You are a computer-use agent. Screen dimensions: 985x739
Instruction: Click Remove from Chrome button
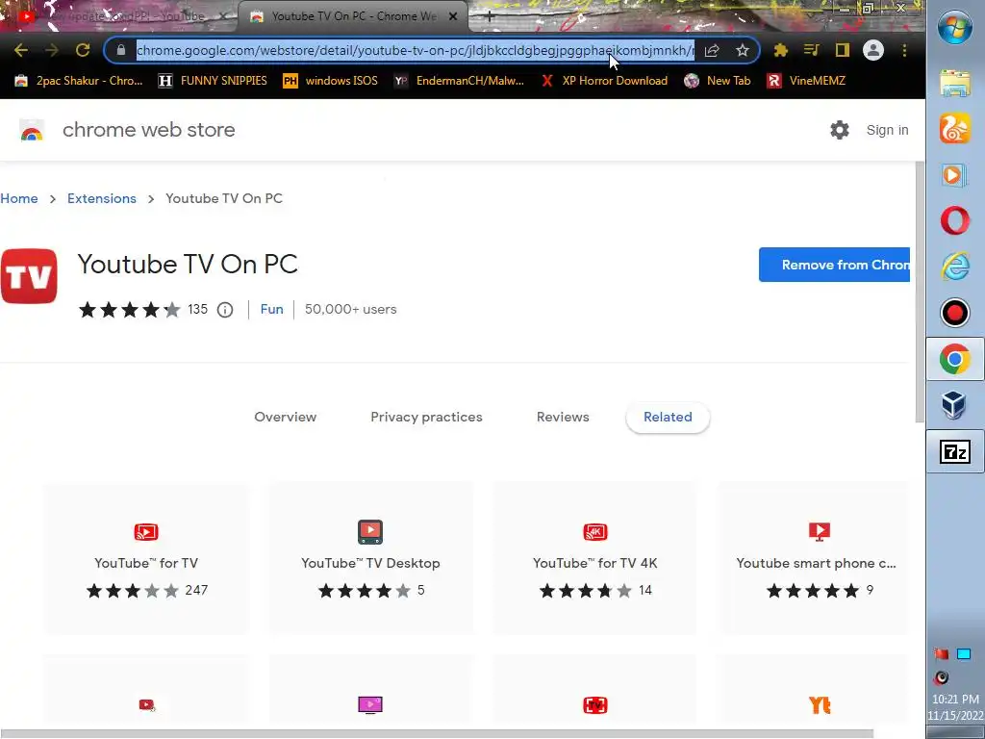[x=834, y=265]
